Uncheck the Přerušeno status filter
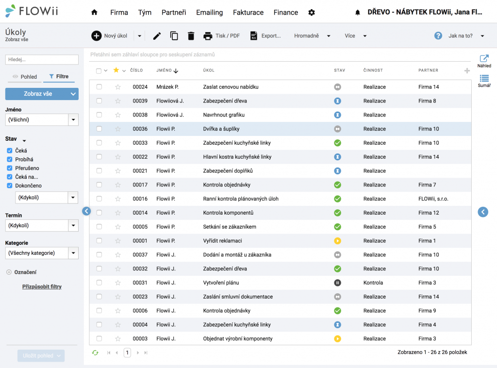The width and height of the screenshot is (497, 368). click(10, 168)
